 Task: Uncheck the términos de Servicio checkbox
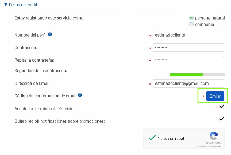pos(222,106)
